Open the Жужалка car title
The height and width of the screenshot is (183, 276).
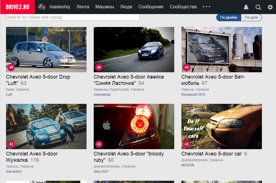32,157
